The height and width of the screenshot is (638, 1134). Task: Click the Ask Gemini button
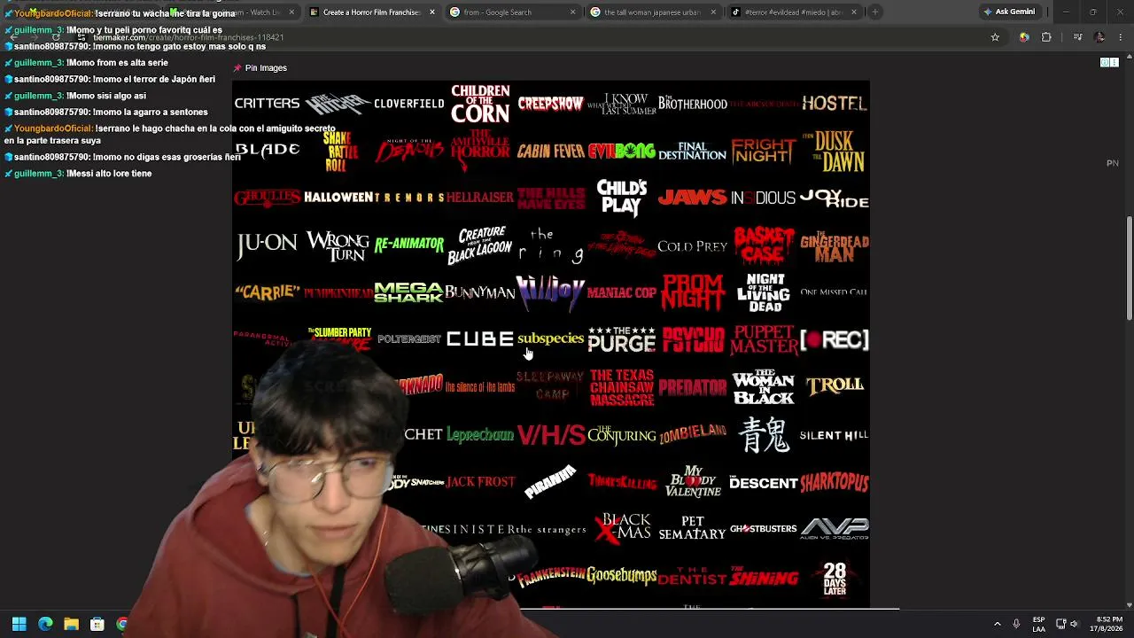coord(1009,12)
